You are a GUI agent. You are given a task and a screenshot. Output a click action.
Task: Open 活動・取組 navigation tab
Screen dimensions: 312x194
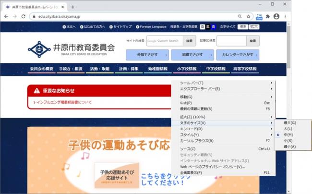(100, 69)
